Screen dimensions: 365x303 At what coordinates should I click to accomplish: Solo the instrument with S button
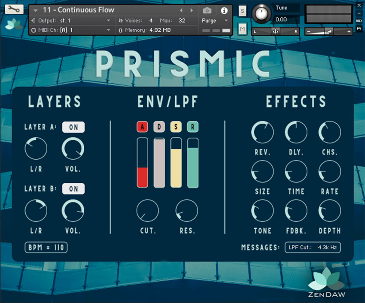242,11
